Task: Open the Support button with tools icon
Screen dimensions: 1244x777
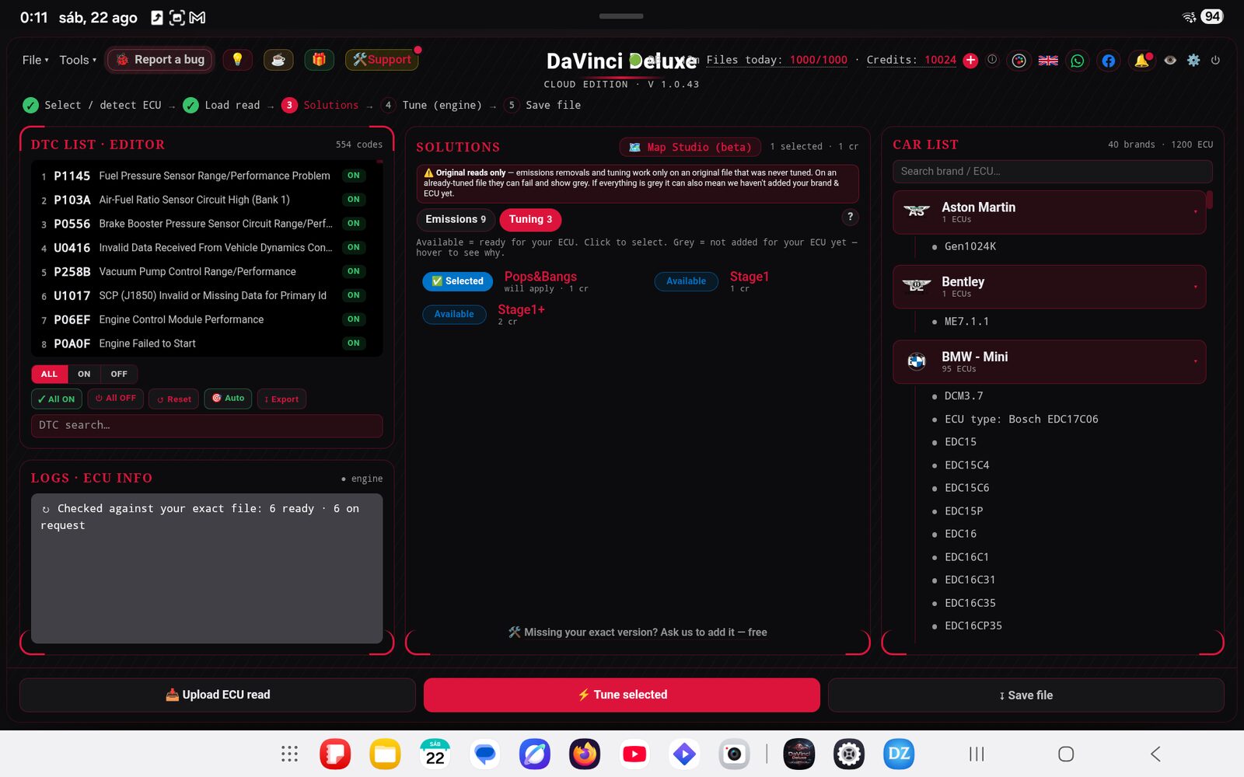Action: pyautogui.click(x=382, y=60)
